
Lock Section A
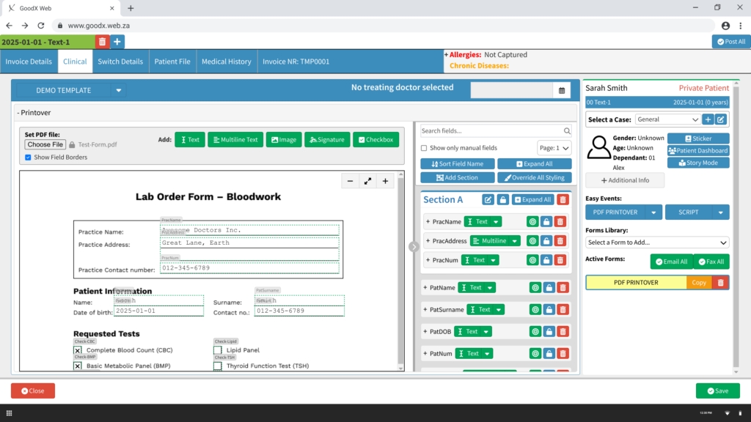(502, 199)
